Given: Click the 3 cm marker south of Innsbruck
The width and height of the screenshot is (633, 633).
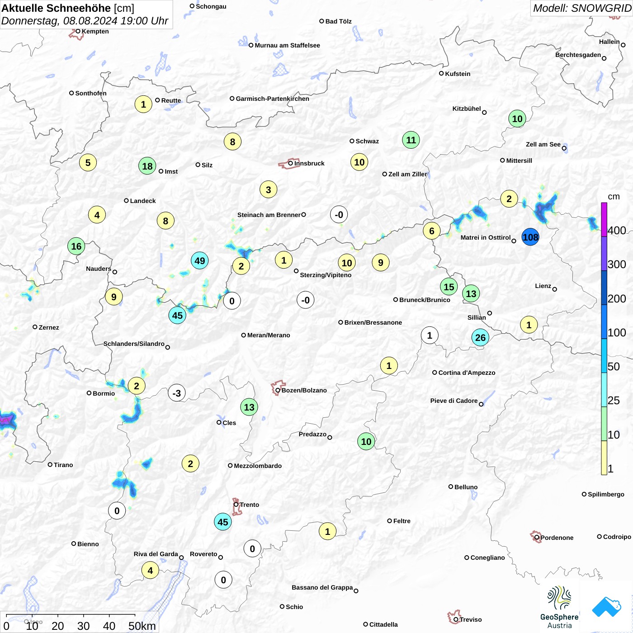Looking at the screenshot, I should (269, 189).
